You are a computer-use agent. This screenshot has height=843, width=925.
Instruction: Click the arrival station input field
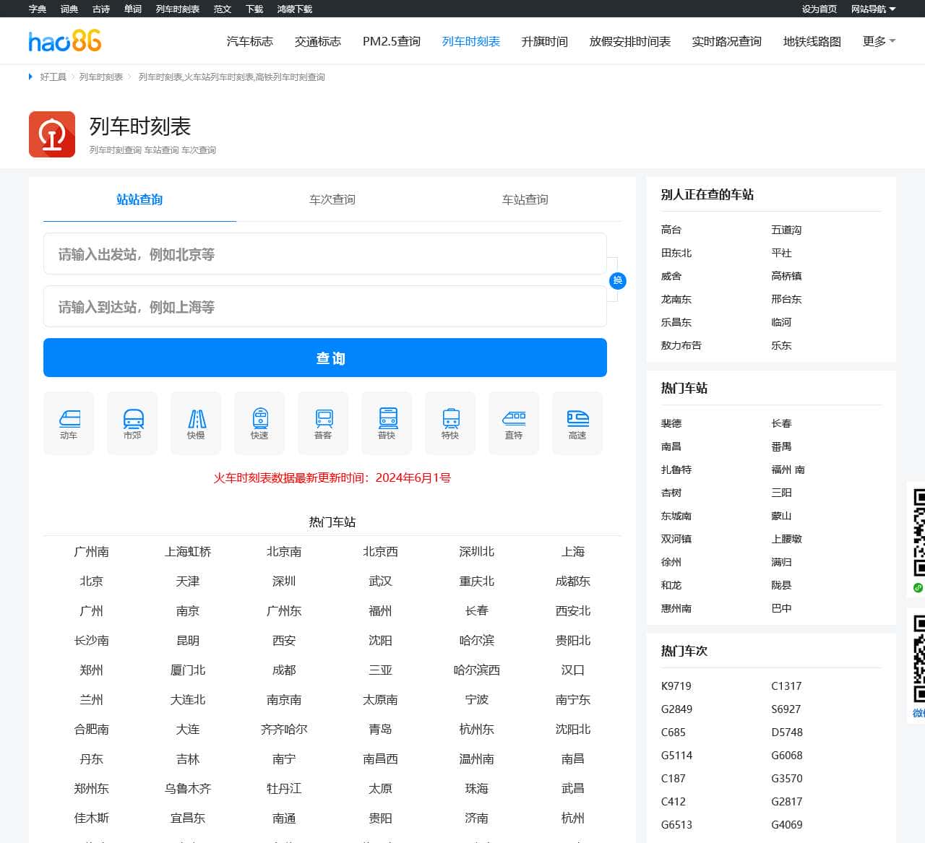click(x=324, y=307)
